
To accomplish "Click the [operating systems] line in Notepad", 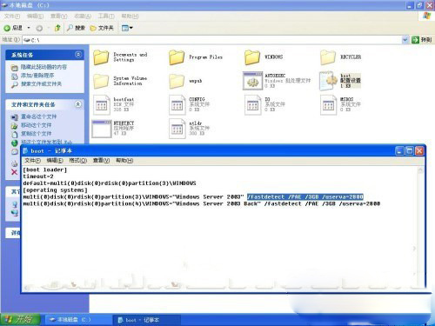I will click(x=55, y=190).
